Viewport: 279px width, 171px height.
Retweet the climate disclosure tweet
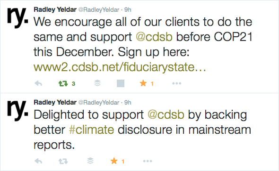coord(63,161)
